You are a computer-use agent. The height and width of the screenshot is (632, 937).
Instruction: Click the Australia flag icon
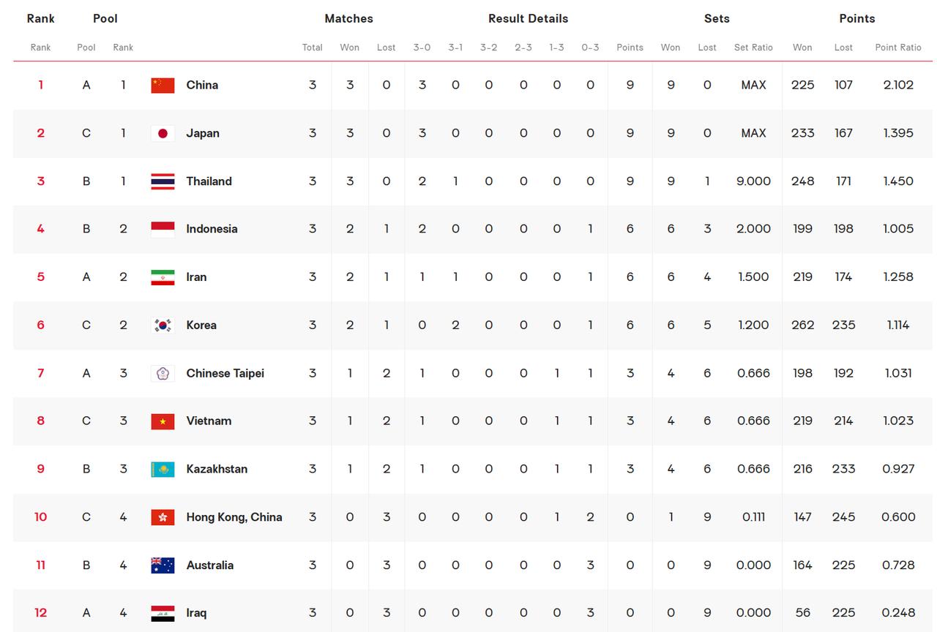click(x=163, y=565)
